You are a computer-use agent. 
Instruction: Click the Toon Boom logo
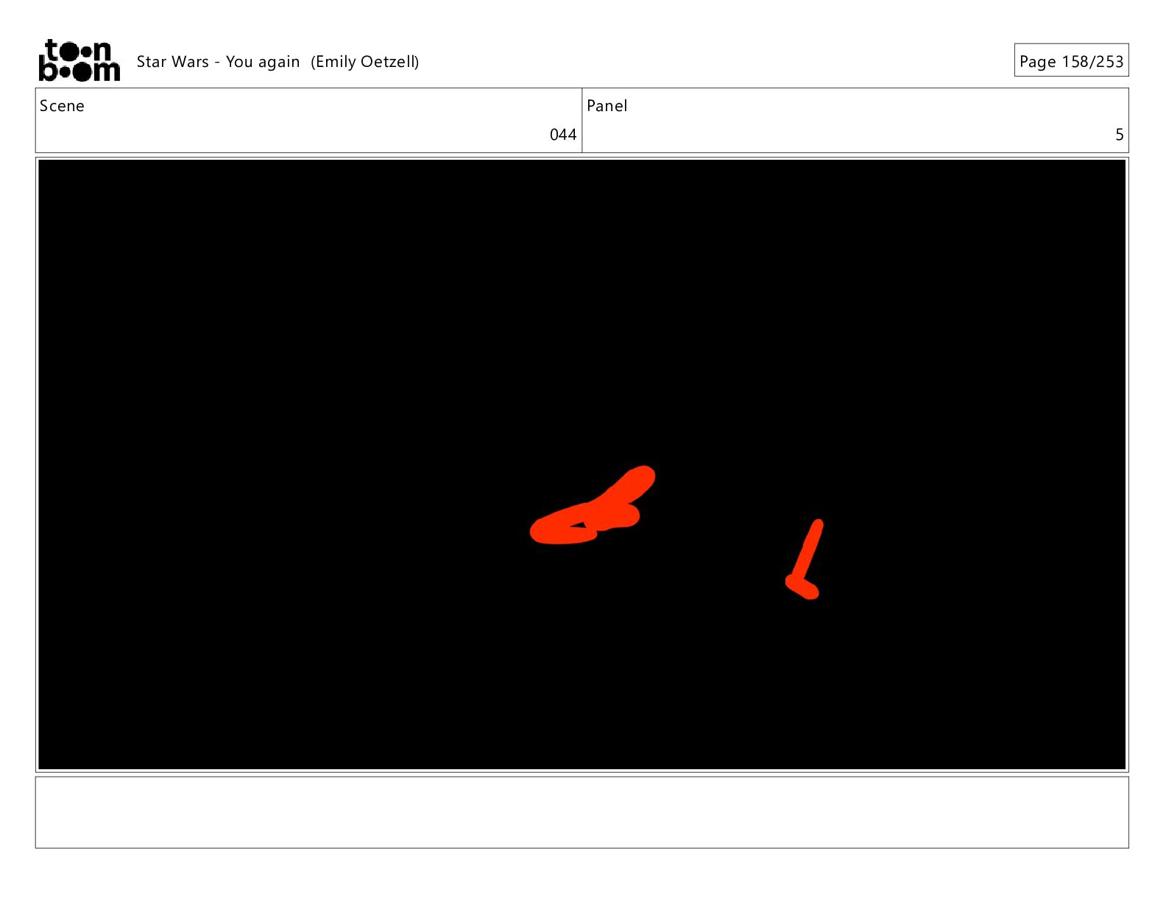[79, 60]
